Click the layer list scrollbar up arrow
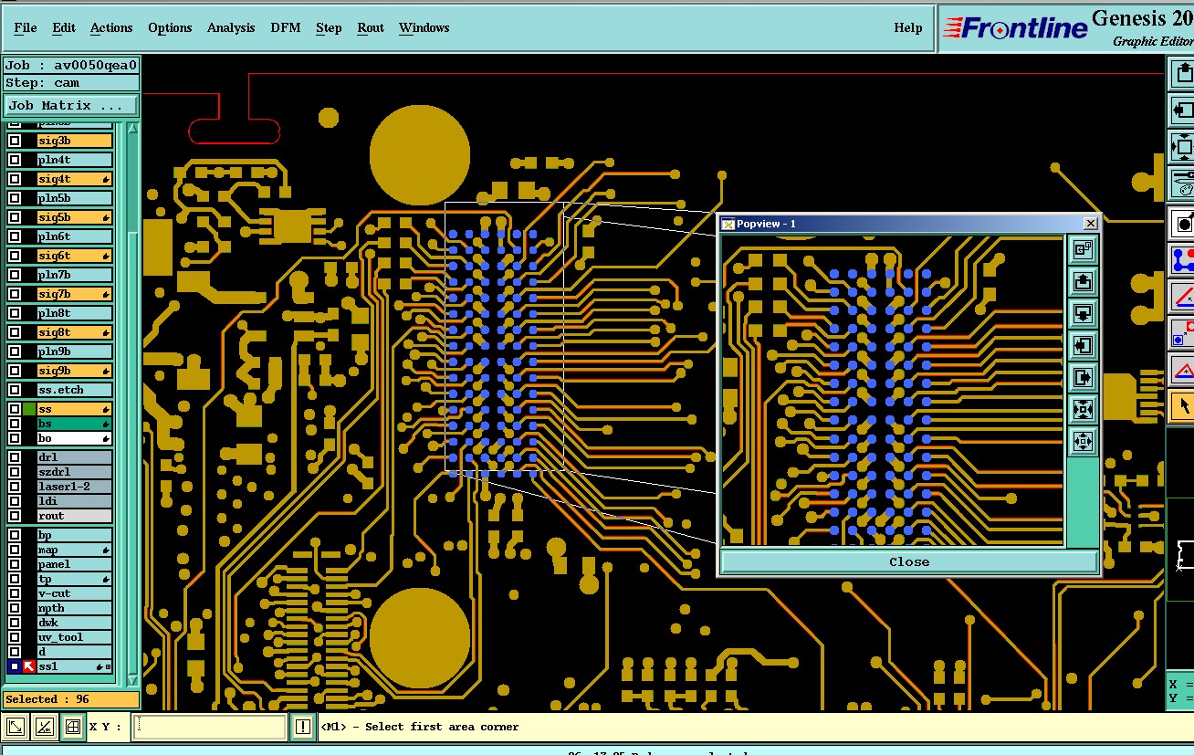 (132, 128)
